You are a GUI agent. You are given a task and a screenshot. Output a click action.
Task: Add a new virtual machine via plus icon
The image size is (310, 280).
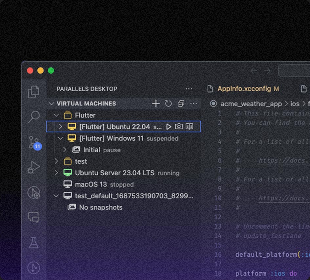(156, 104)
